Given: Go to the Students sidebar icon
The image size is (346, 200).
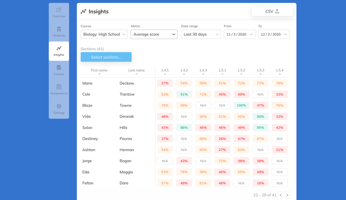Looking at the screenshot, I should click(x=59, y=29).
